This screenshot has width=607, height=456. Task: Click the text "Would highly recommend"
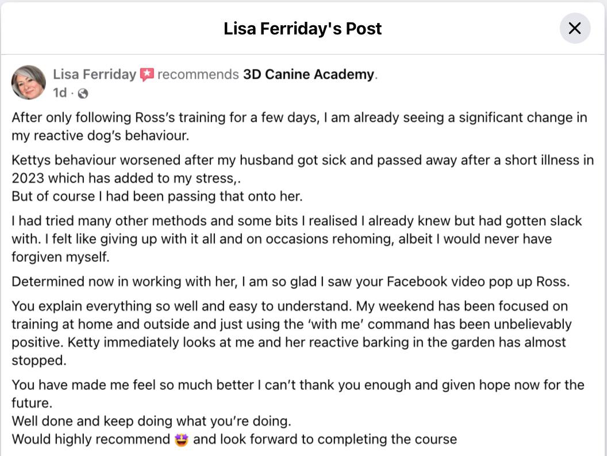tap(91, 439)
